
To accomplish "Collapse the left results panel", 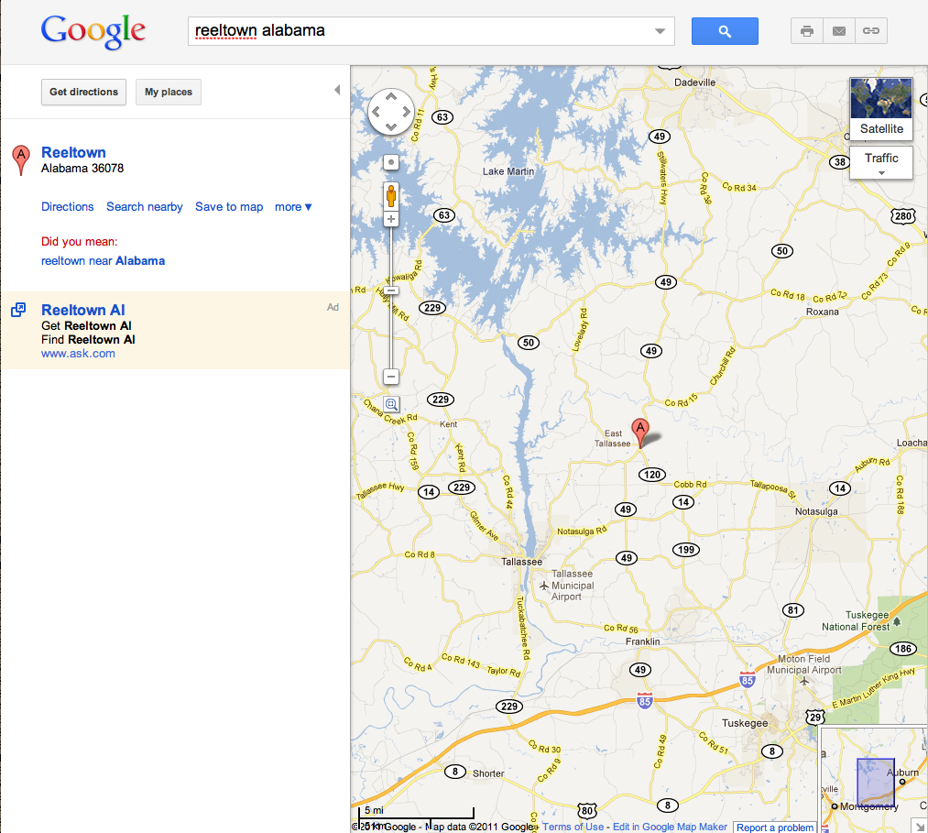I will point(337,90).
